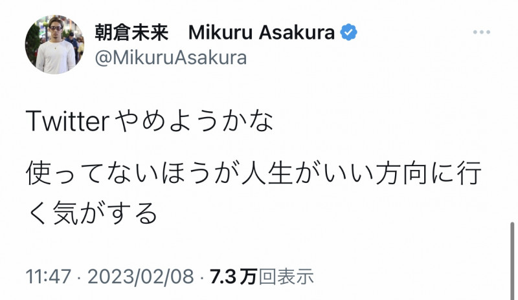Click the word Twitter in the tweet
Viewport: 518px width, 300px height.
[x=67, y=122]
